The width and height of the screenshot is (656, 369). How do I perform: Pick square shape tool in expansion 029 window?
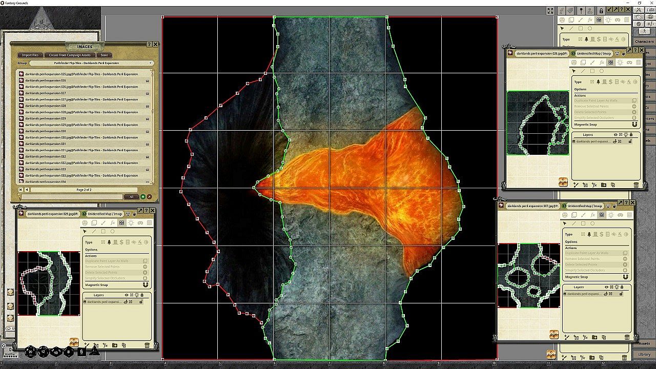(x=103, y=232)
